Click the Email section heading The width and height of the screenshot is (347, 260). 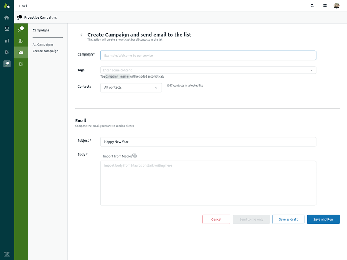pyautogui.click(x=81, y=121)
